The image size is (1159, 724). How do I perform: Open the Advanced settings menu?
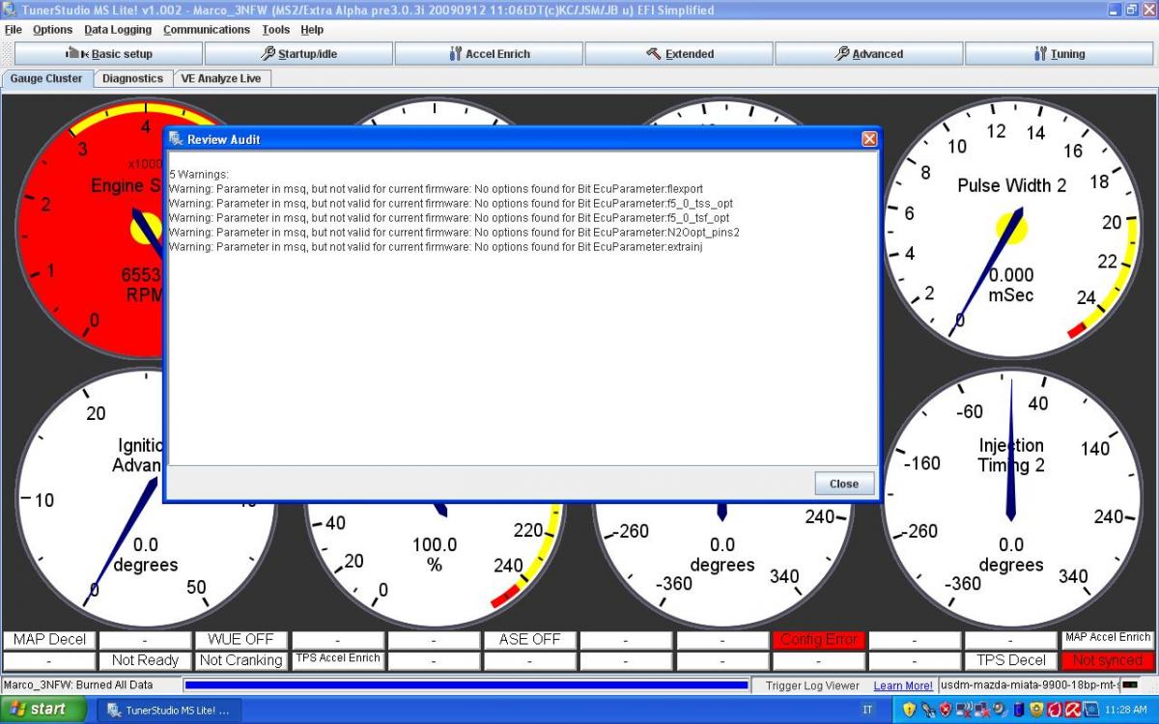tap(868, 54)
